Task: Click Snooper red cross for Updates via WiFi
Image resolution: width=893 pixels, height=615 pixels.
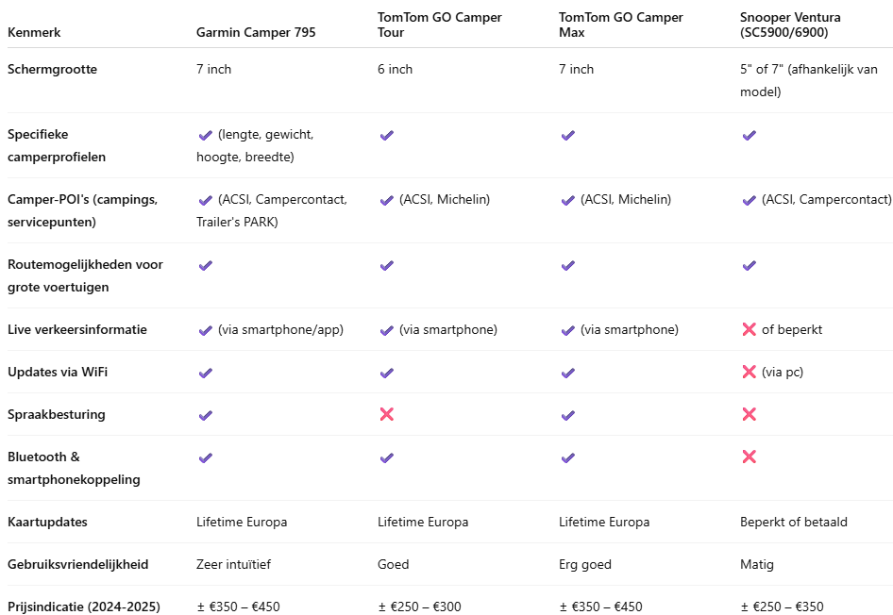Action: tap(749, 372)
